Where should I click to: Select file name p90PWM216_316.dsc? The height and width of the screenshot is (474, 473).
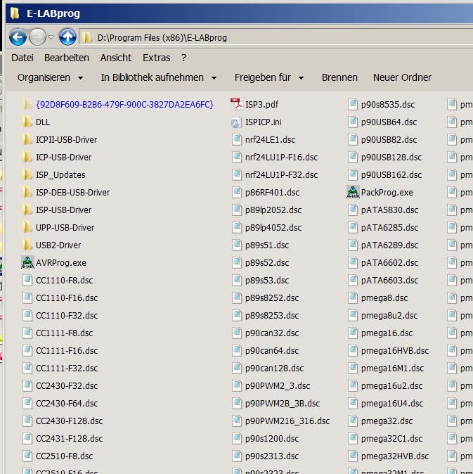coord(287,421)
